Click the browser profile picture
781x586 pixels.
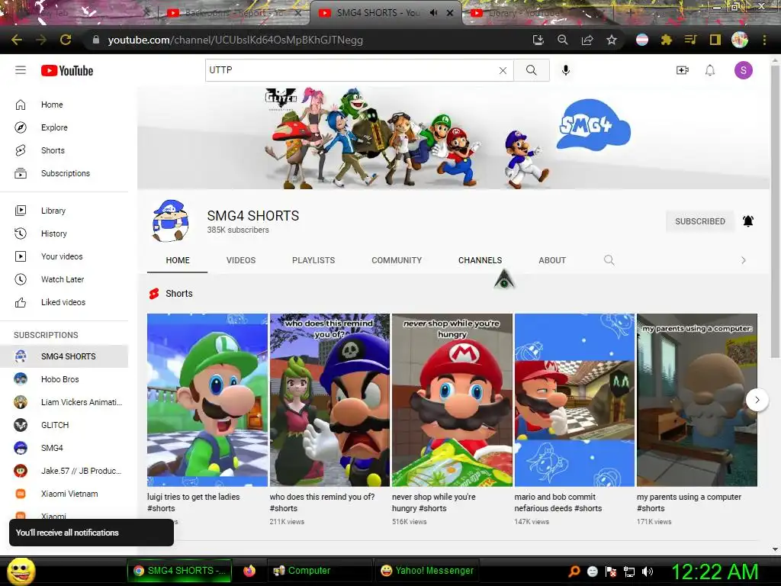[740, 40]
